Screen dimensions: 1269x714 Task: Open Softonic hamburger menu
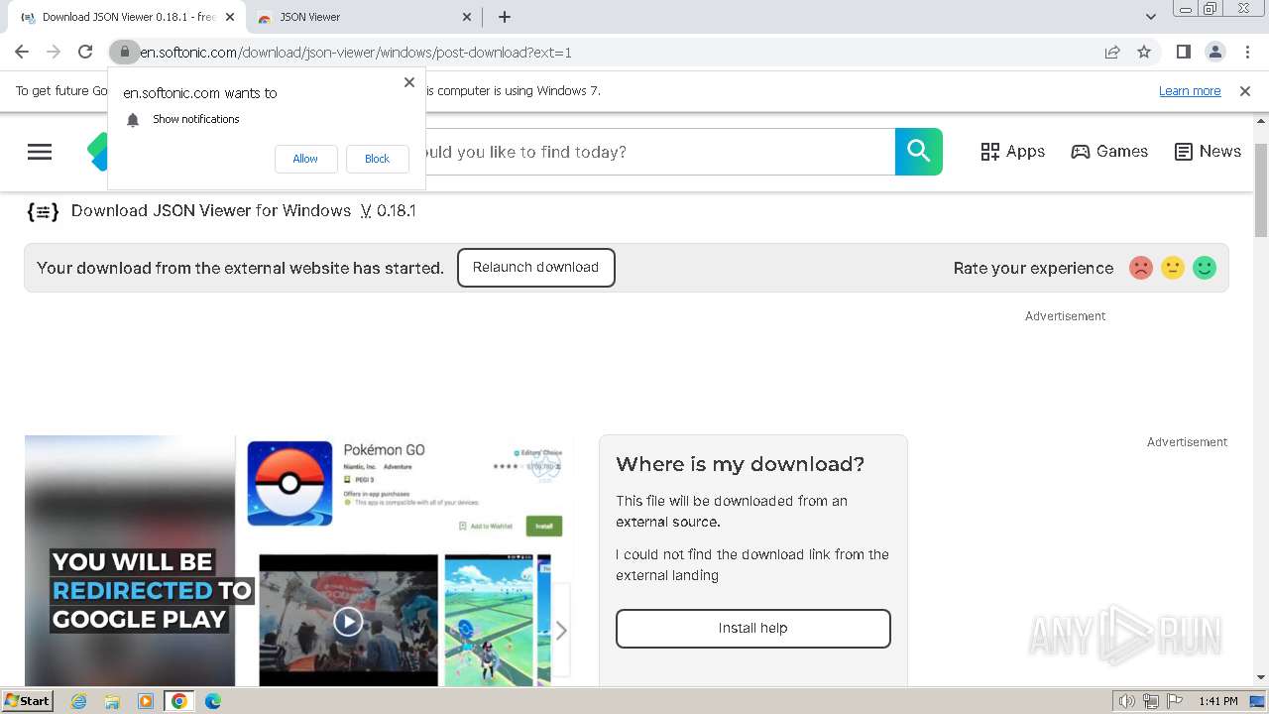click(x=40, y=152)
